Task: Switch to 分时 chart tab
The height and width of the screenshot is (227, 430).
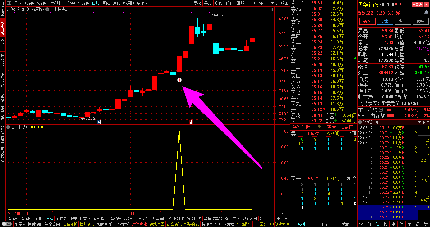Action: click(18, 3)
